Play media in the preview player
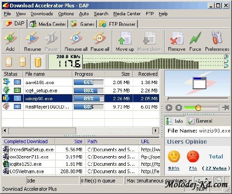232x194 pixels. tap(169, 108)
